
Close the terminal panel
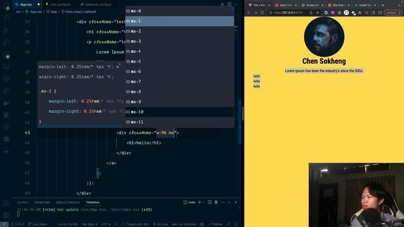pos(235,202)
